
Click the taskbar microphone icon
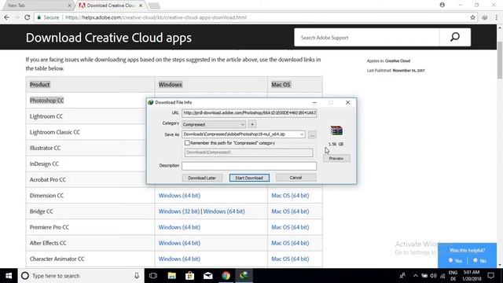pyautogui.click(x=137, y=276)
